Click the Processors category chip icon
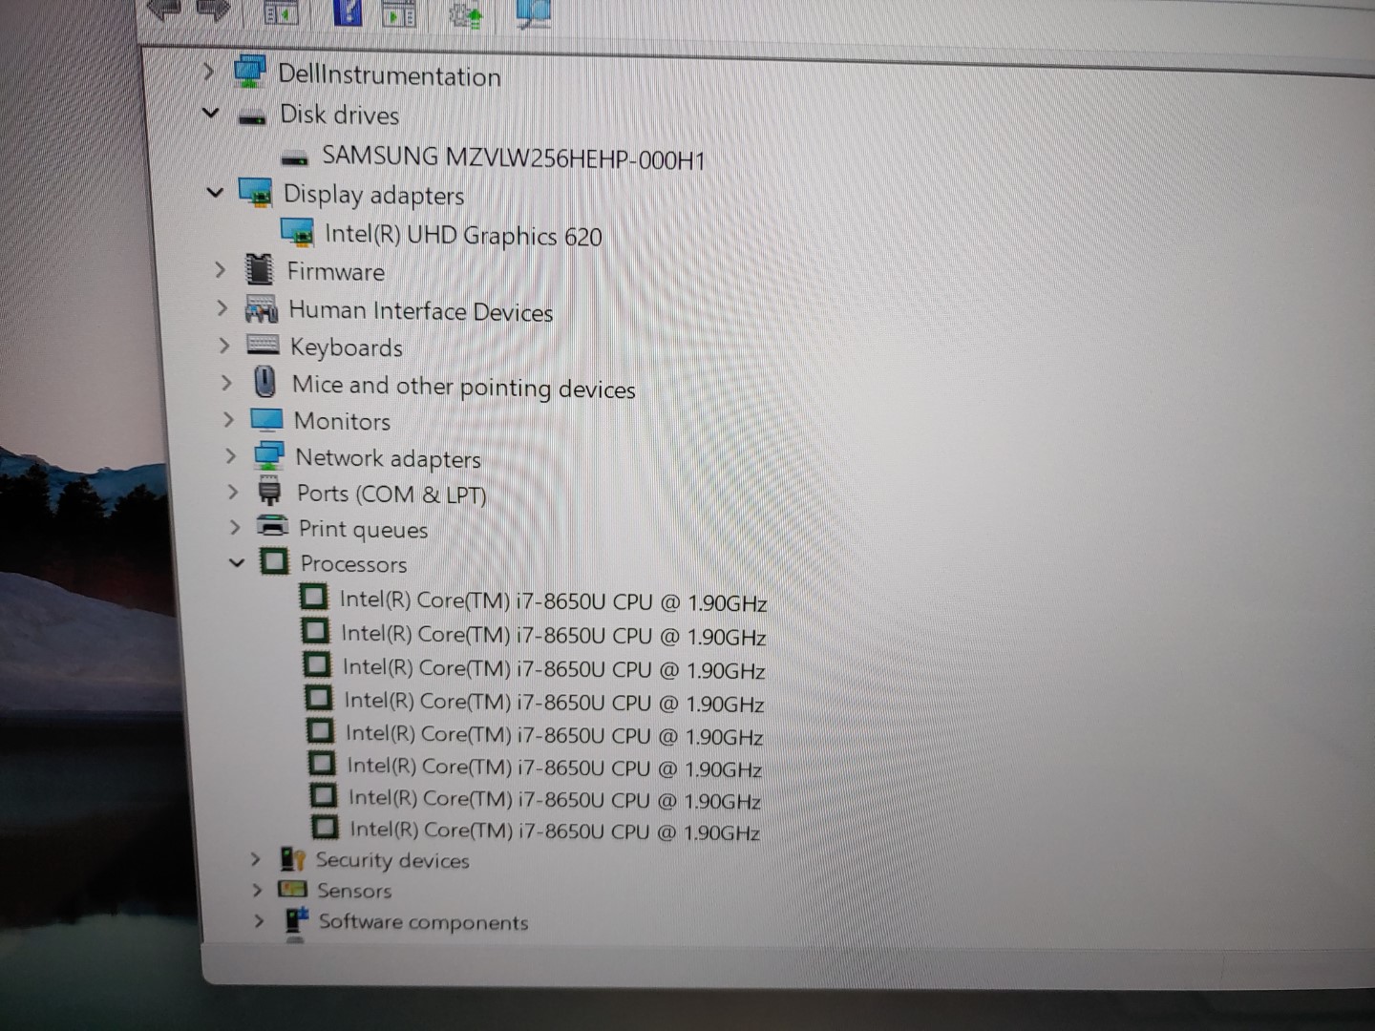 coord(273,561)
